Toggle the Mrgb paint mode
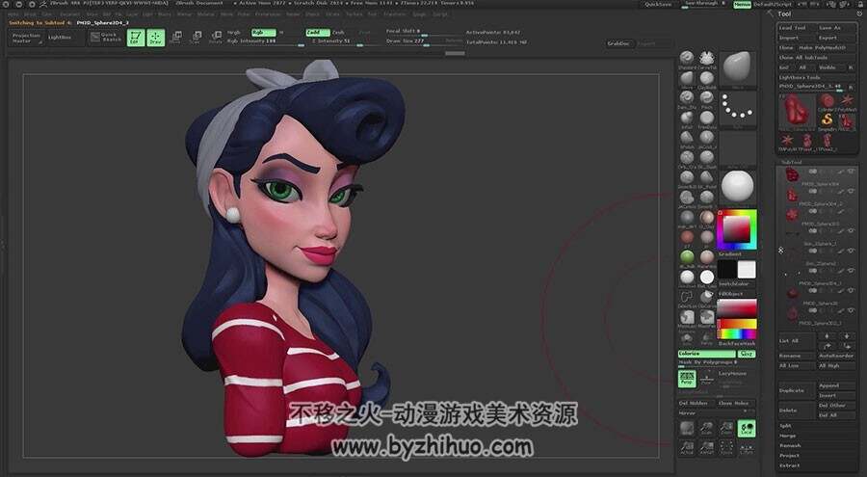 [234, 33]
